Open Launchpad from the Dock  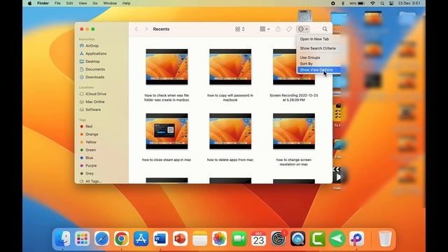point(83,239)
